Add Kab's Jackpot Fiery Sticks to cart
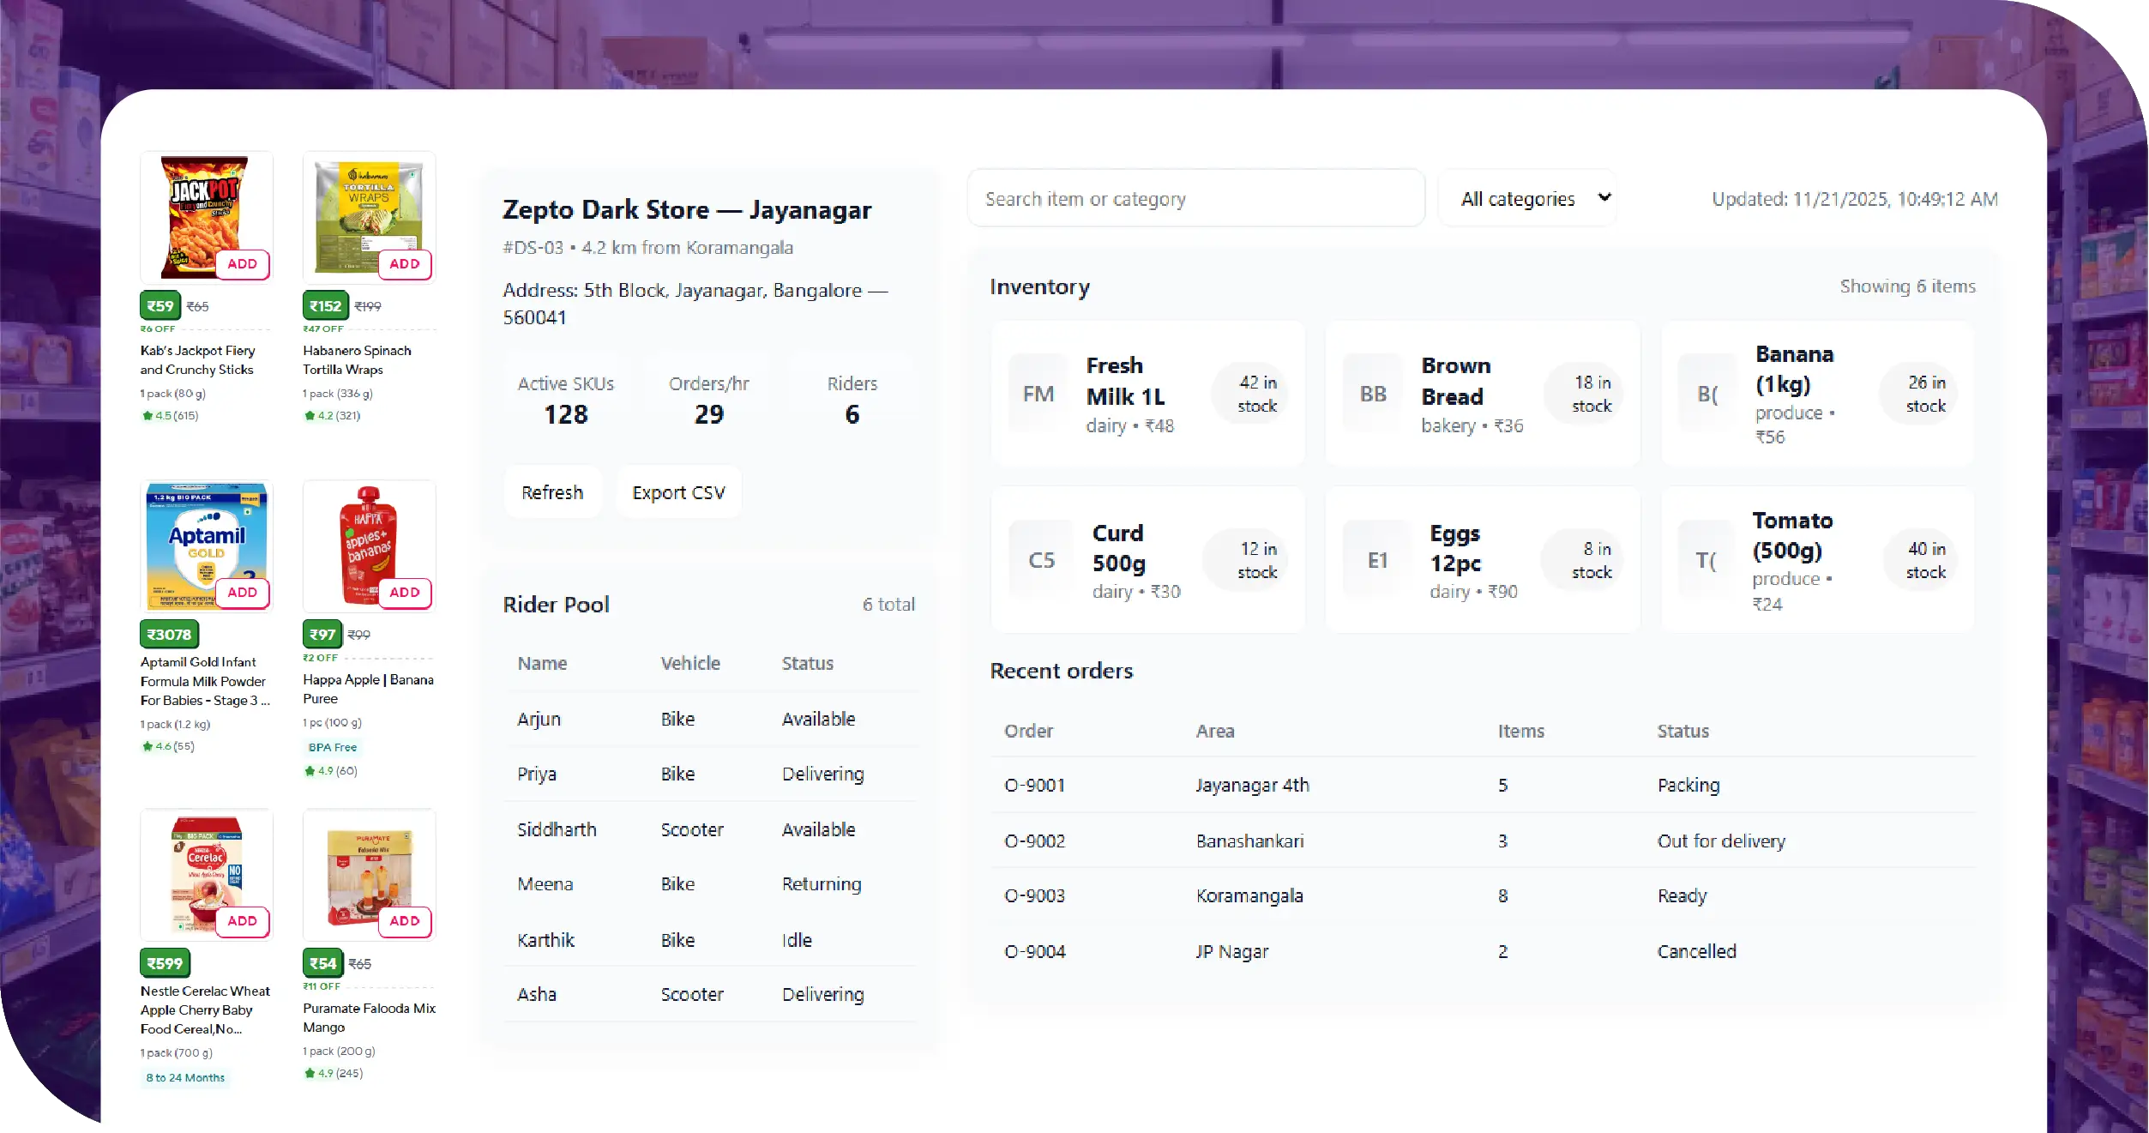Viewport: 2149px width, 1133px height. point(242,264)
